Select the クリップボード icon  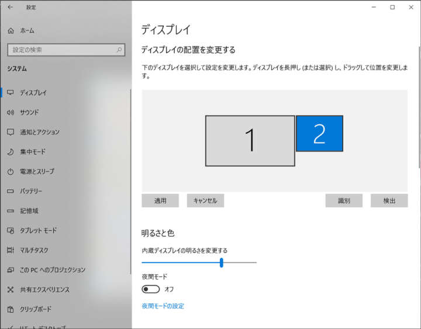point(11,309)
